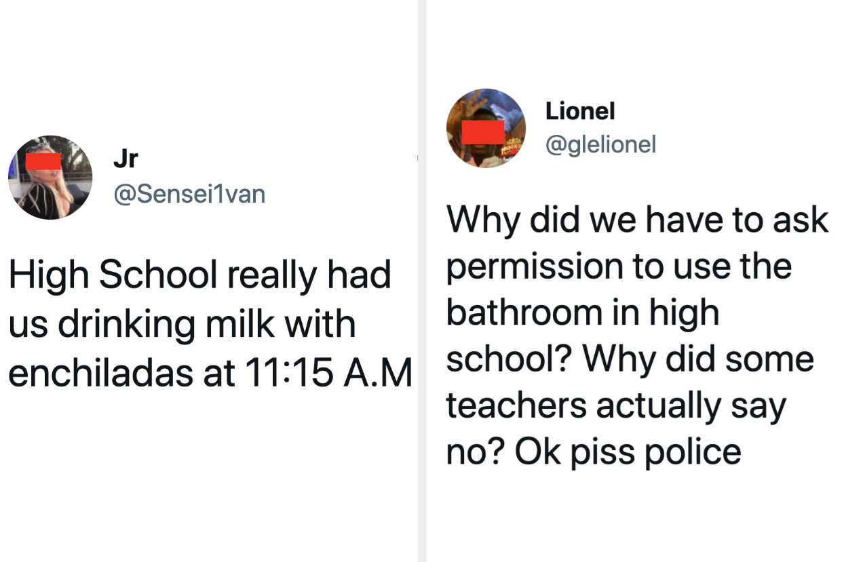Open the @glelionel handle link

[x=600, y=144]
